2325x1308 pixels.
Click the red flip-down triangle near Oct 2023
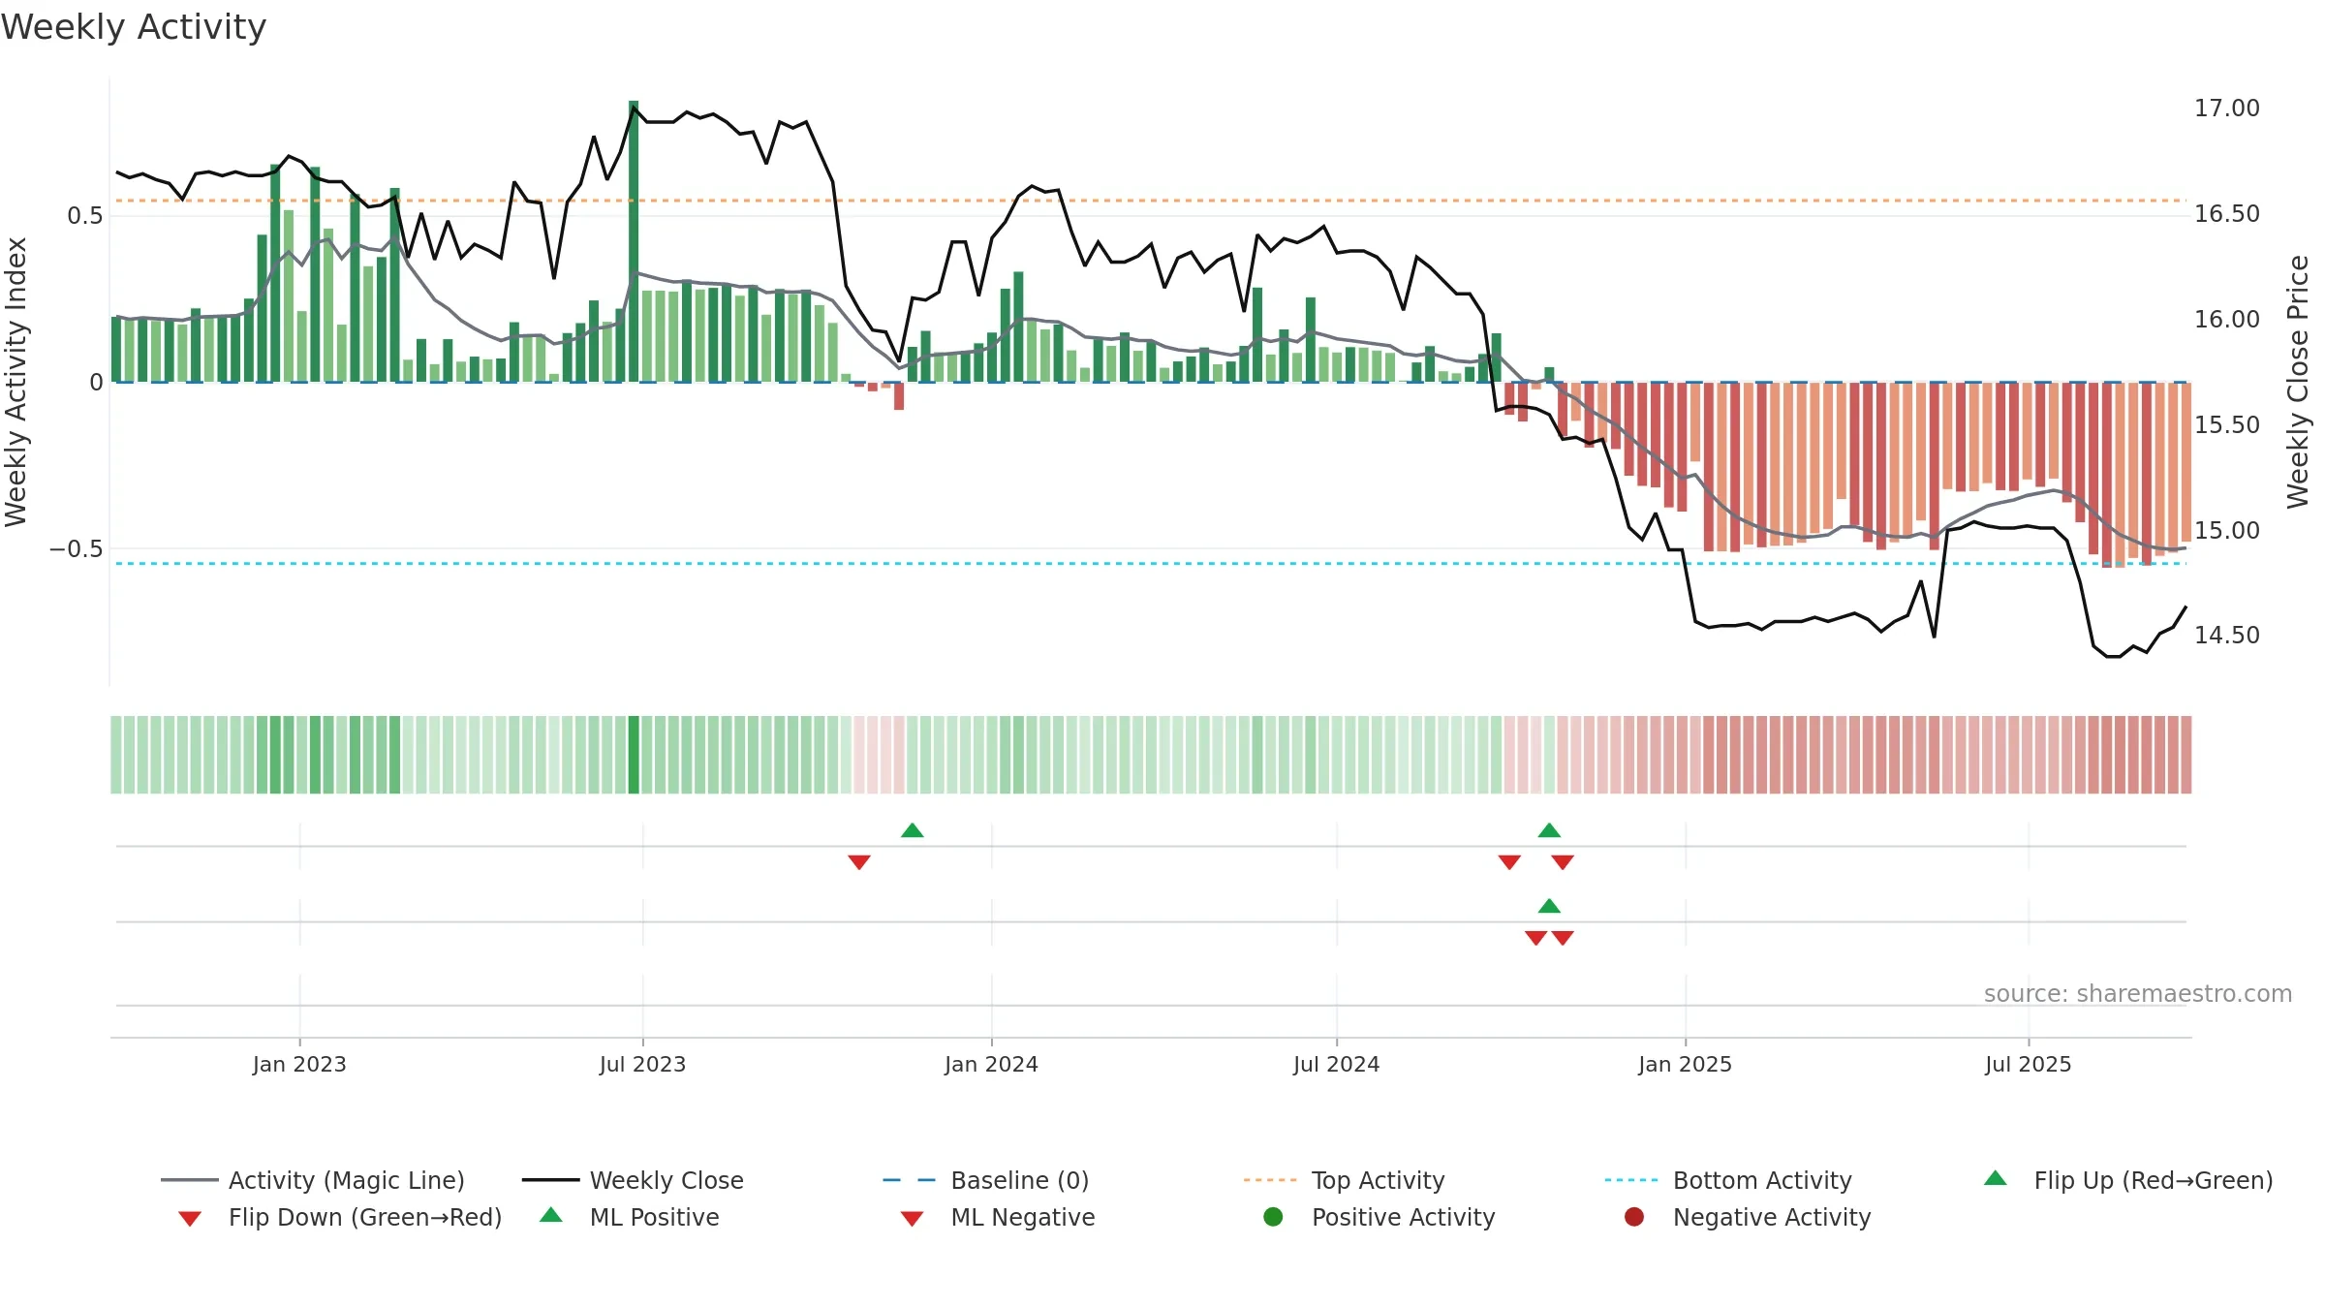click(x=859, y=862)
